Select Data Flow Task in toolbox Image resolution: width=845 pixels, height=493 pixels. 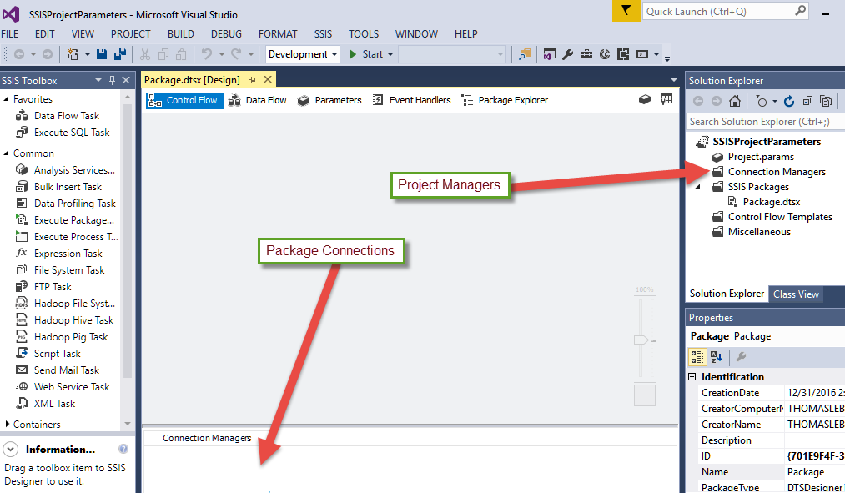click(66, 116)
